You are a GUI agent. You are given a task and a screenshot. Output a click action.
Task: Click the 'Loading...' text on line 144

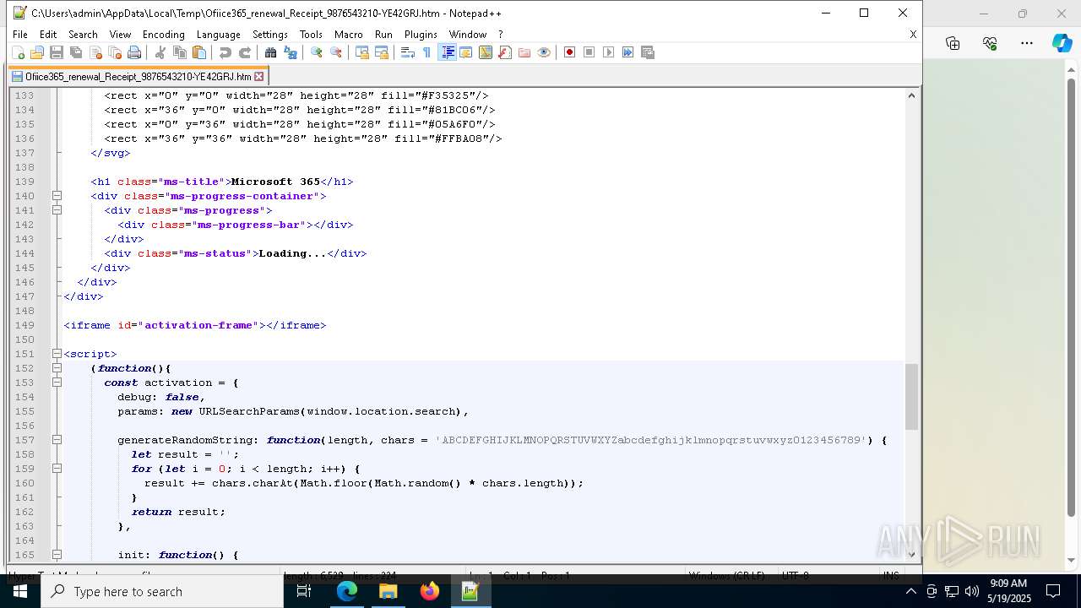292,253
